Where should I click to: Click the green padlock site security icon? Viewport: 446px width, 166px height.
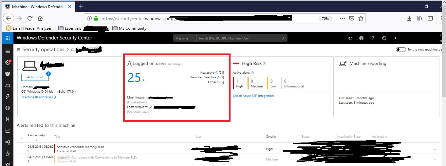coord(96,19)
